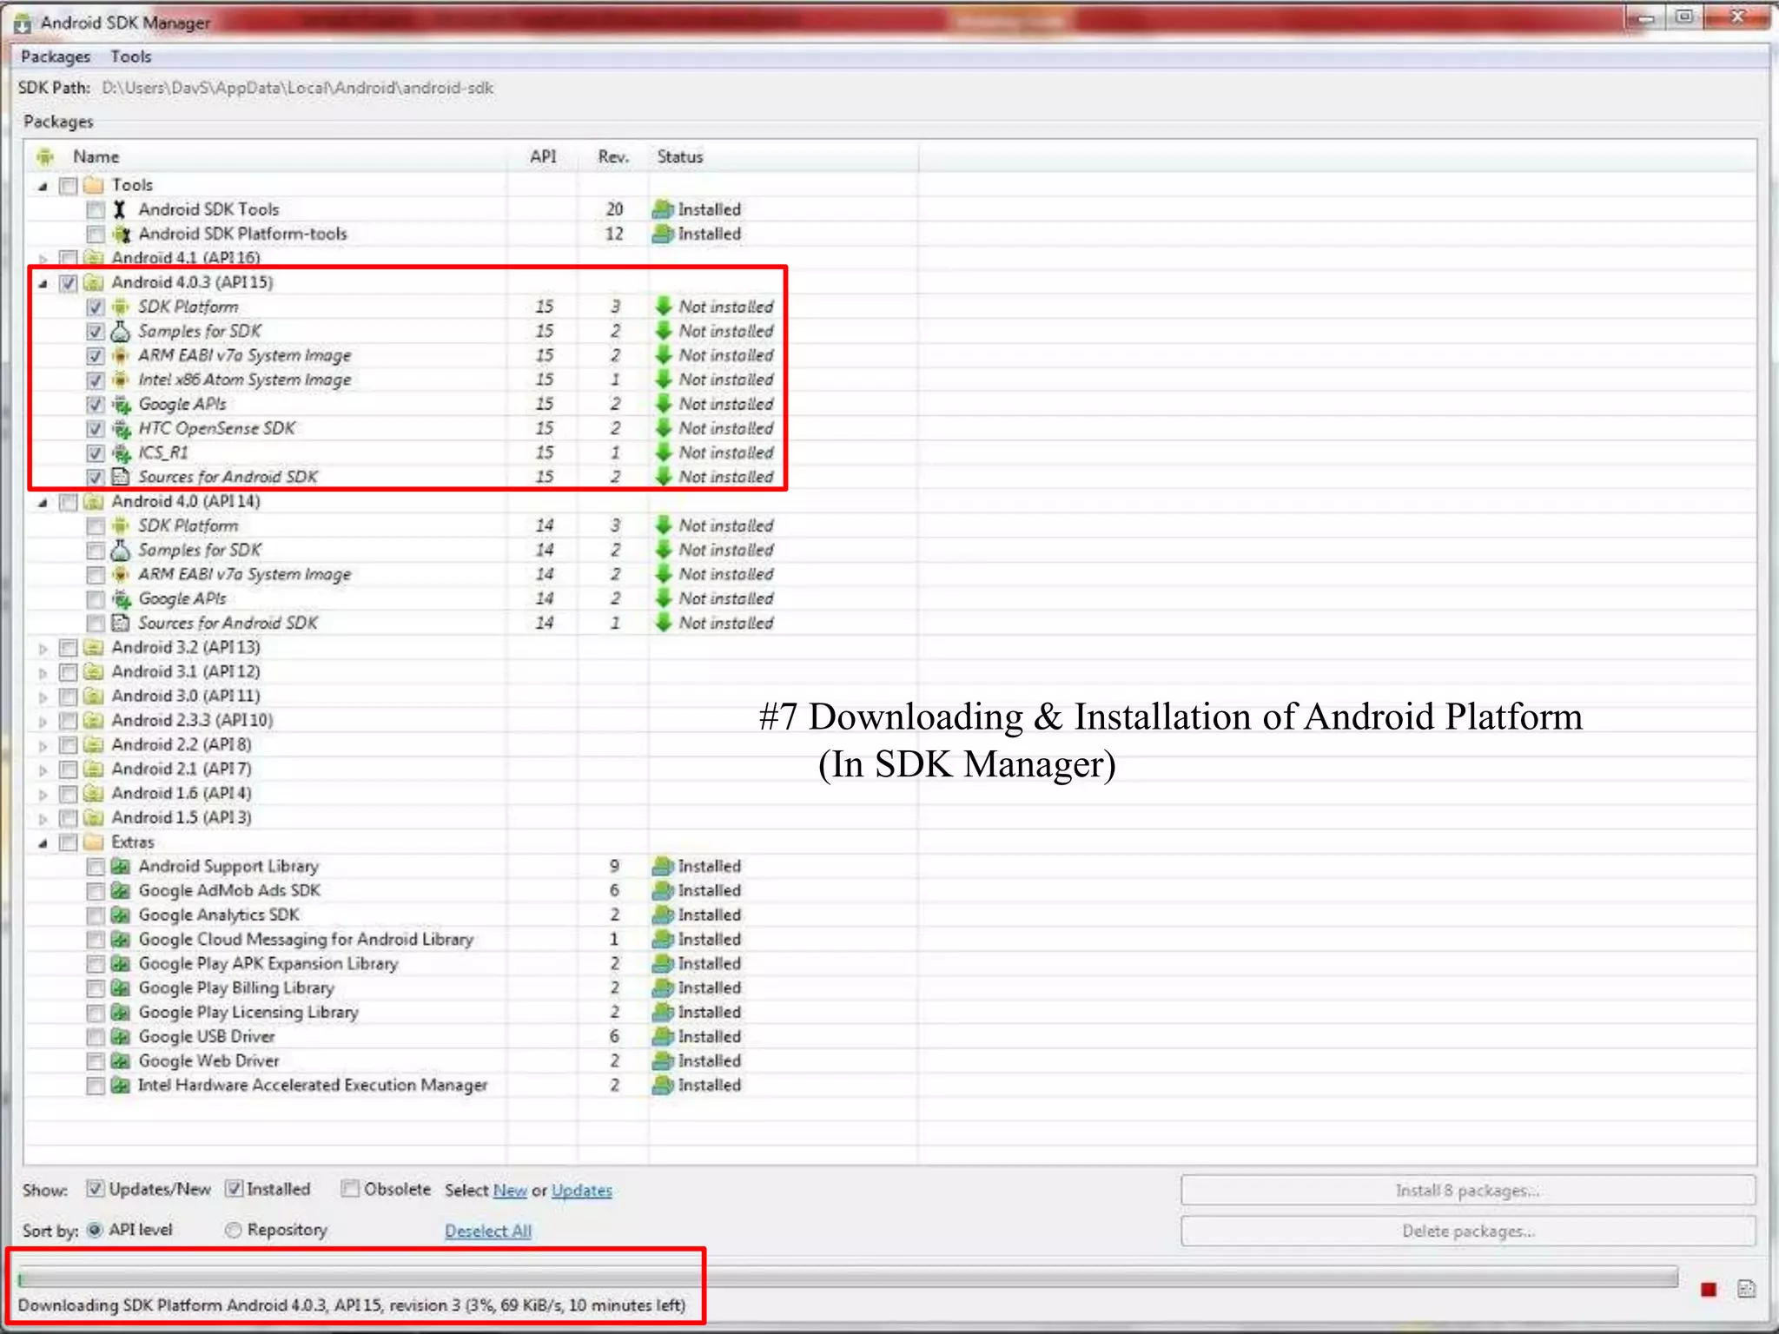Image resolution: width=1779 pixels, height=1334 pixels.
Task: Uncheck the Android 4.0.3 (API 15) checkbox
Action: 68,283
